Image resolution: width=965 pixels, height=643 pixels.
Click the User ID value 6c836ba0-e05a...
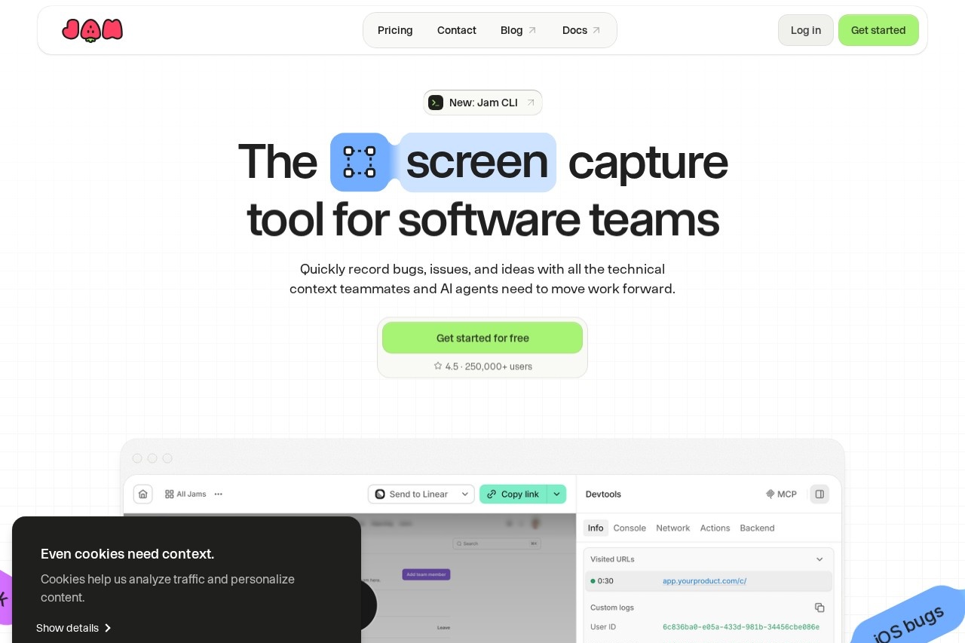tap(741, 626)
